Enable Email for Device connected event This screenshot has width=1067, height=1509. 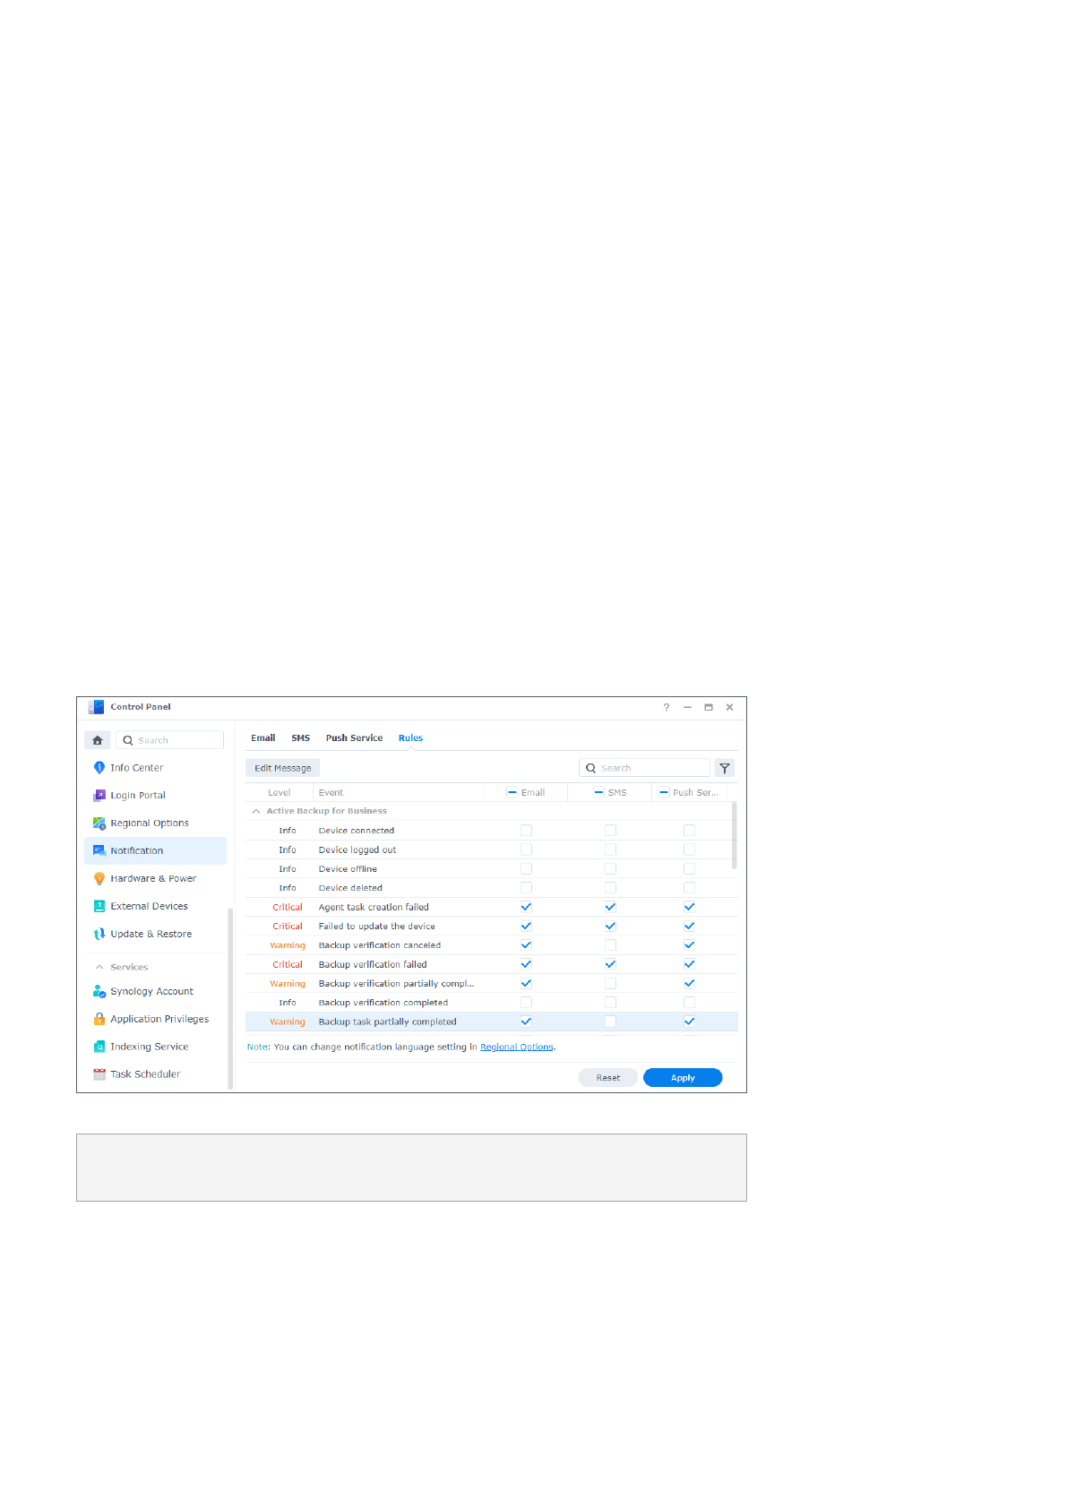click(526, 831)
